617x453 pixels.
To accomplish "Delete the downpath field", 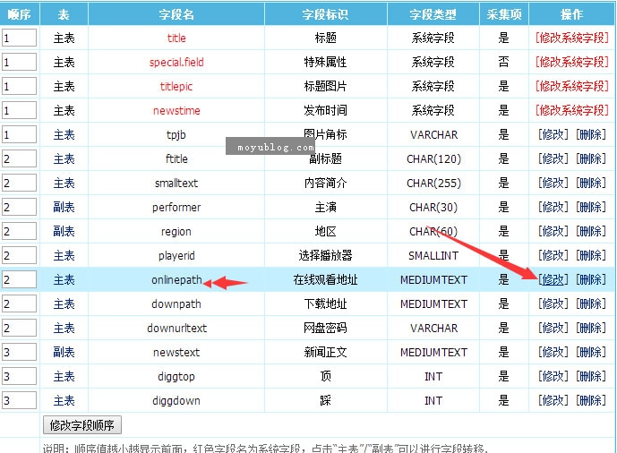I will pyautogui.click(x=590, y=304).
